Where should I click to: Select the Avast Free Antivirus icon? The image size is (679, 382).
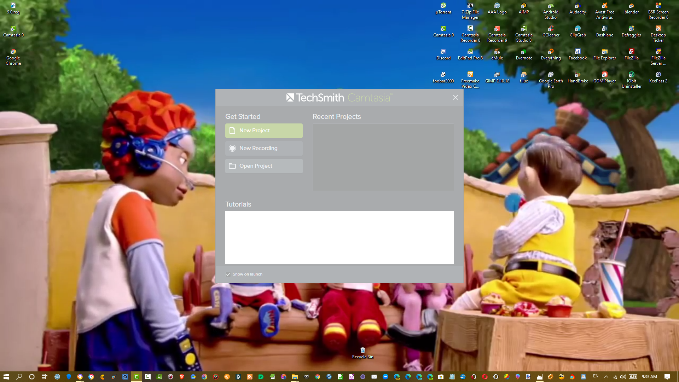pyautogui.click(x=604, y=11)
